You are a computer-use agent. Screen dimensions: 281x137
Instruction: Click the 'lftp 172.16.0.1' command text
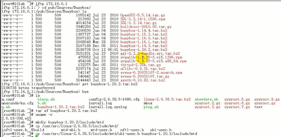coord(51,4)
